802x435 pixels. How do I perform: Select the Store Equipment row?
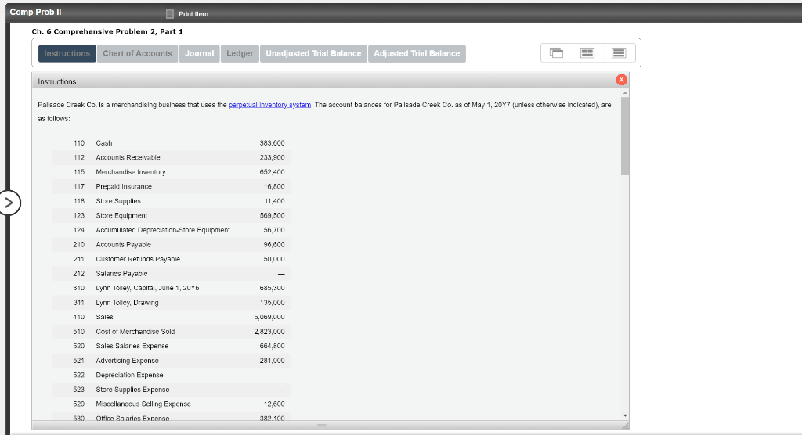171,216
